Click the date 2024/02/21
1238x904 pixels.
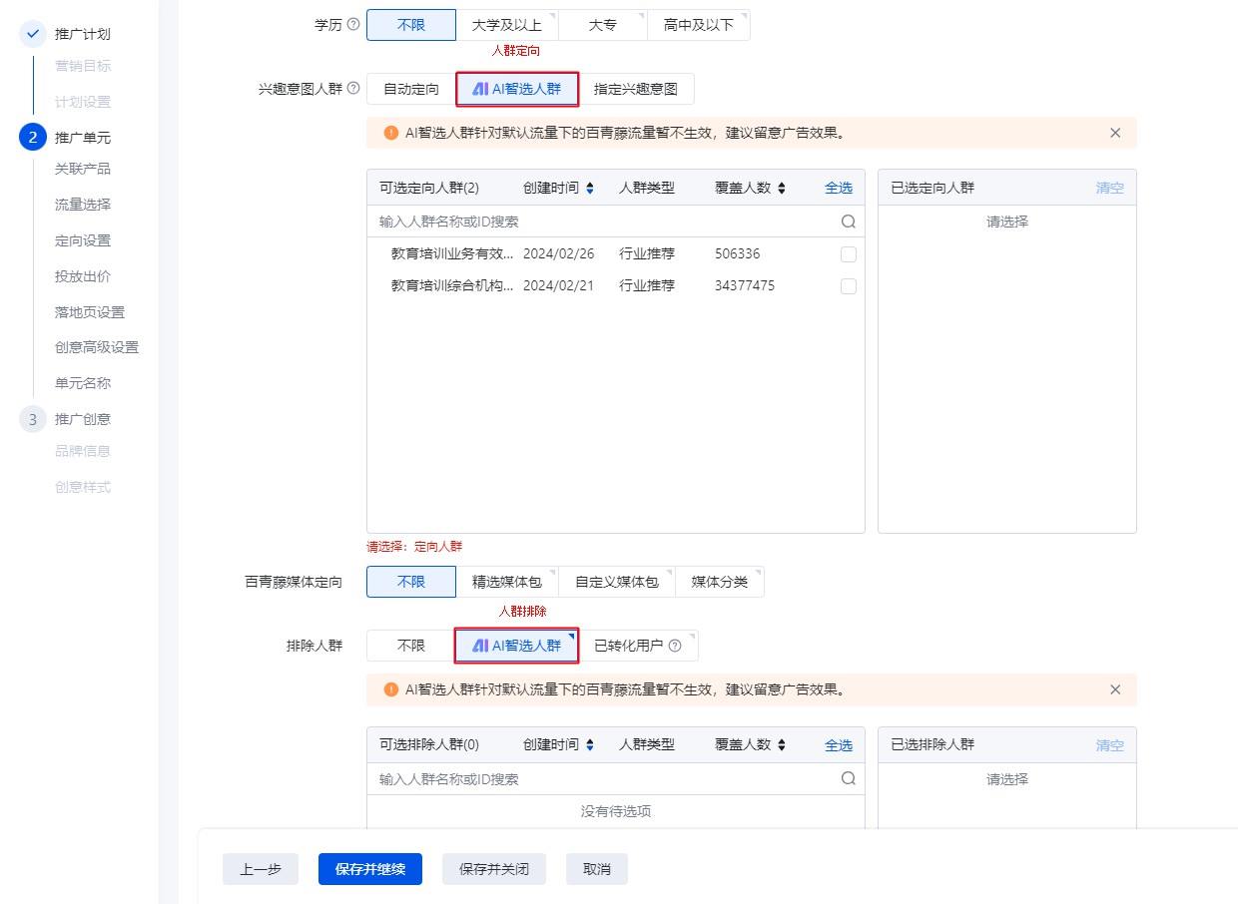pyautogui.click(x=558, y=286)
